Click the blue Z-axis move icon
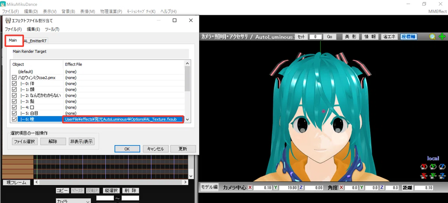448x203 pixels. (x=442, y=175)
